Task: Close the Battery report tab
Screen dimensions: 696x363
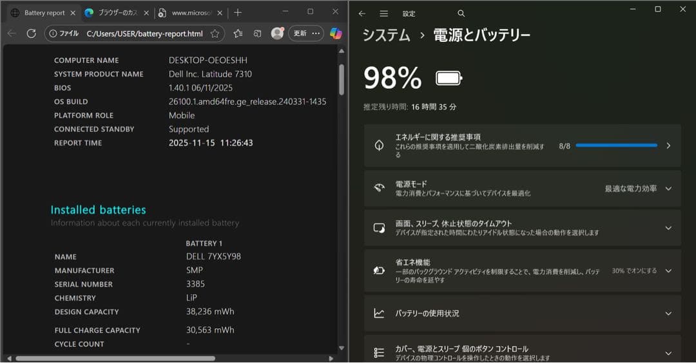Action: click(73, 13)
